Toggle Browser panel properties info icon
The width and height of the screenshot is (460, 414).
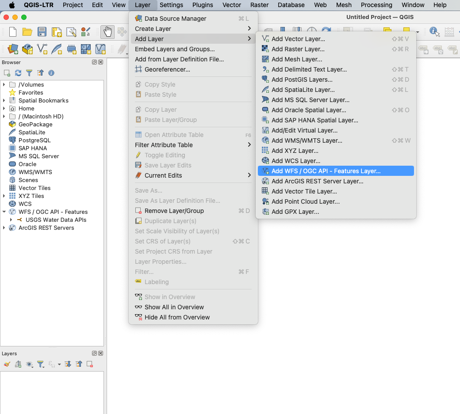[51, 73]
